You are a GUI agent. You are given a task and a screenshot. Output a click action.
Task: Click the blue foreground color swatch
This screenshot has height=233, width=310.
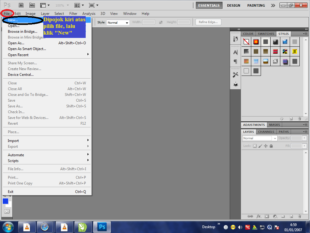tap(5, 201)
